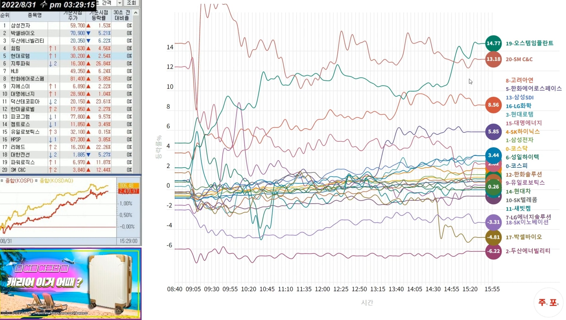This screenshot has width=566, height=320.
Task: Click the 13-삼성SDI legend label
Action: pos(520,97)
